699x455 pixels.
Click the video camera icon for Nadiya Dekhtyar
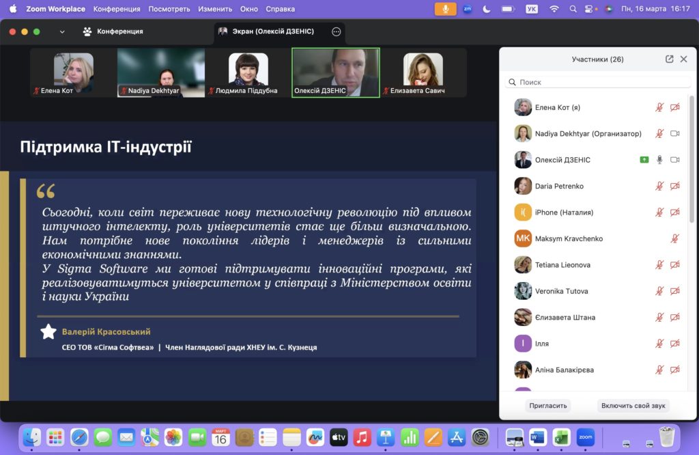pos(674,134)
